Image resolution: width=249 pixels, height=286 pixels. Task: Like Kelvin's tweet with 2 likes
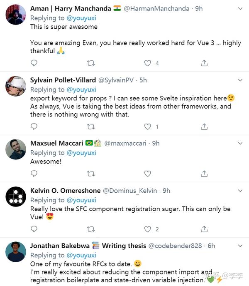(x=147, y=229)
